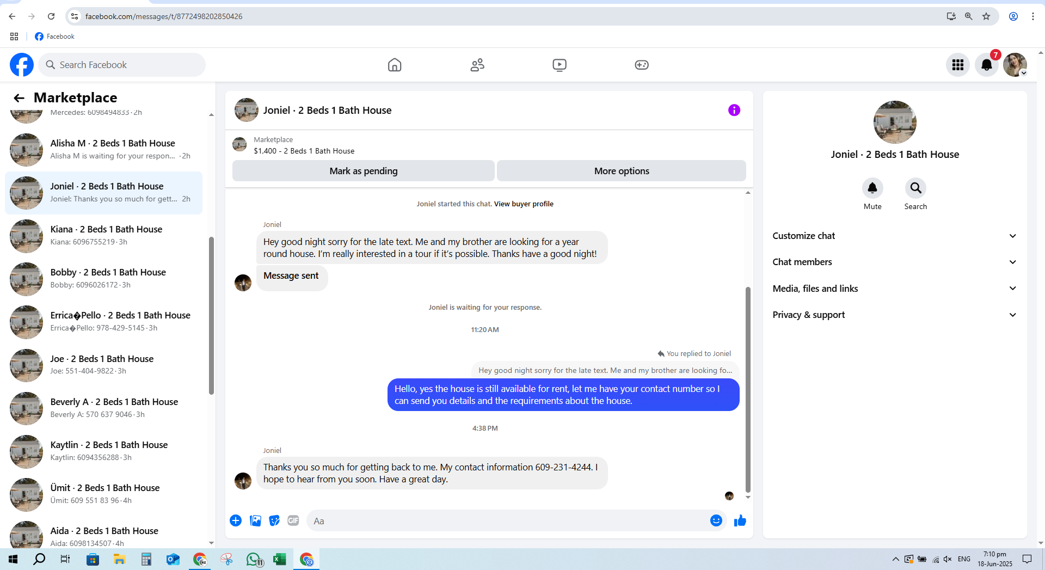Open Chrome three-dot menu

click(x=1032, y=16)
